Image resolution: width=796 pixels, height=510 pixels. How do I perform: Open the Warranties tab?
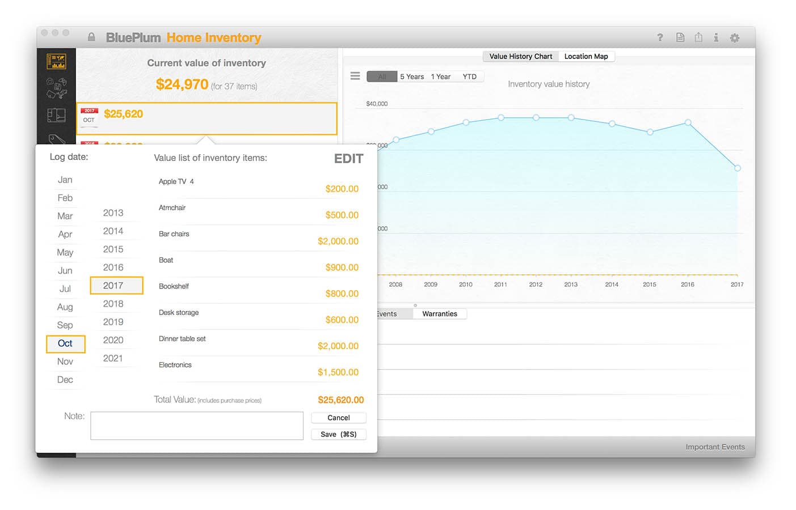click(x=440, y=313)
